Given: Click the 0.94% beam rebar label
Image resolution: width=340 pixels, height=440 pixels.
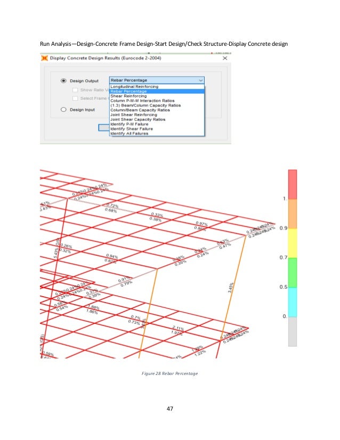Looking at the screenshot, I should point(112,256).
